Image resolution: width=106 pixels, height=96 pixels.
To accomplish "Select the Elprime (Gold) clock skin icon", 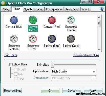I will pos(71,39).
